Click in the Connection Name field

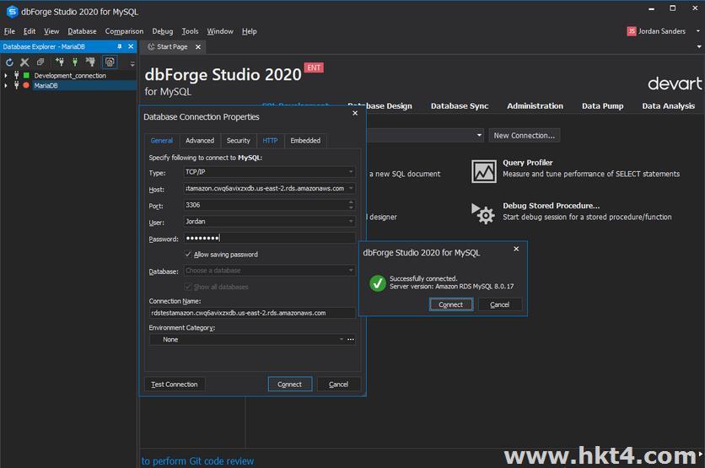[x=252, y=313]
